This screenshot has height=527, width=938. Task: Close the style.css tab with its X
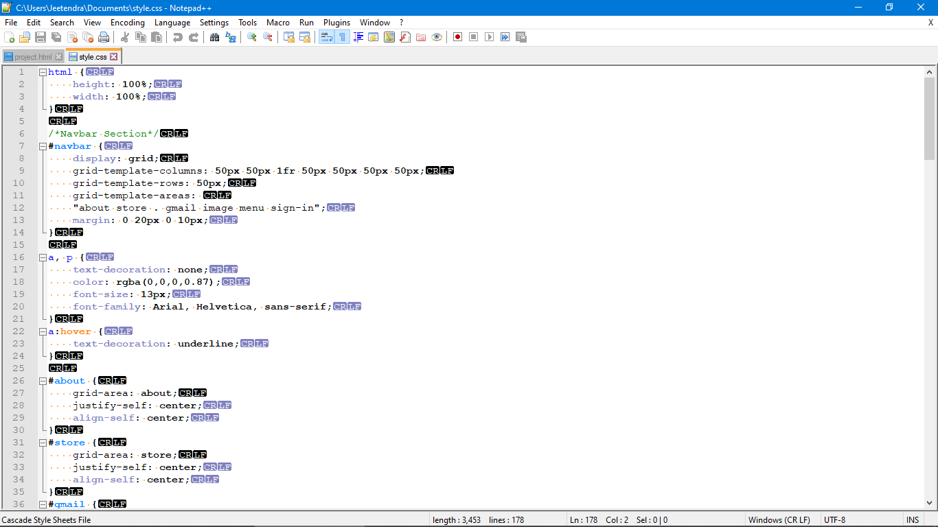click(114, 57)
